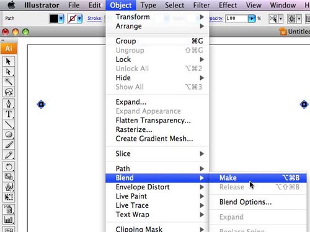Viewport: 310px width, 232px height.
Task: Select the Lasso tool
Action: (x=9, y=92)
